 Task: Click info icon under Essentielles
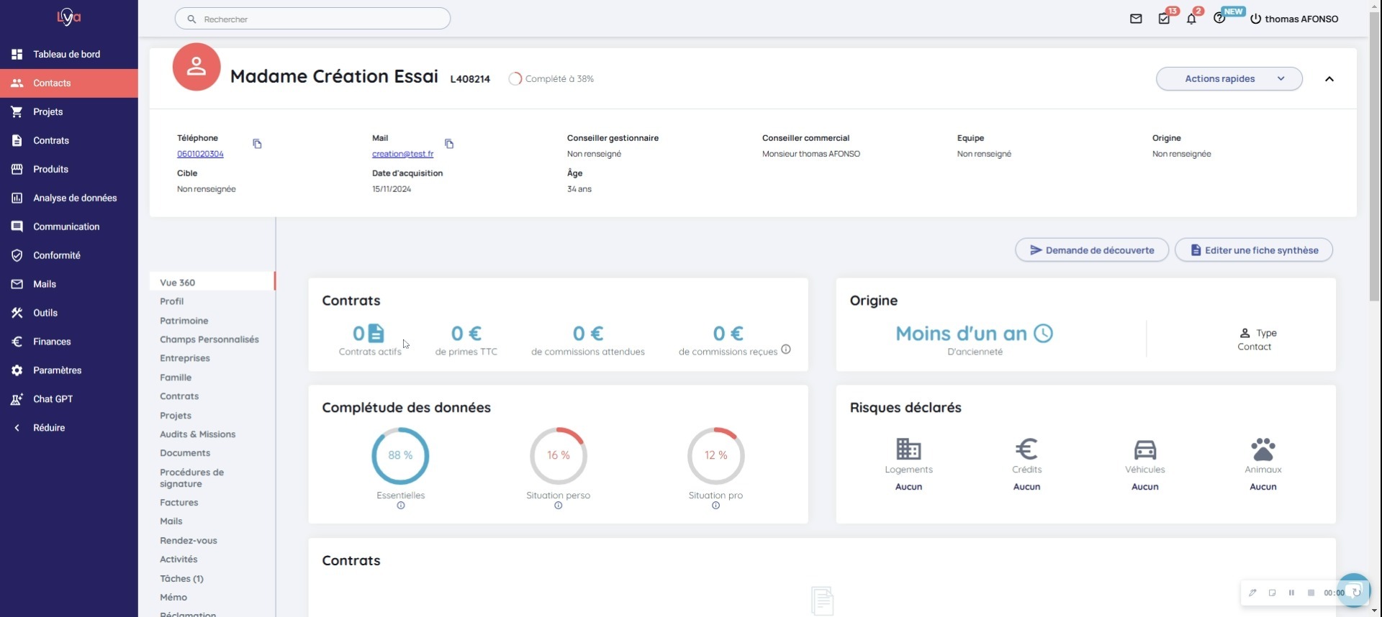click(x=401, y=506)
